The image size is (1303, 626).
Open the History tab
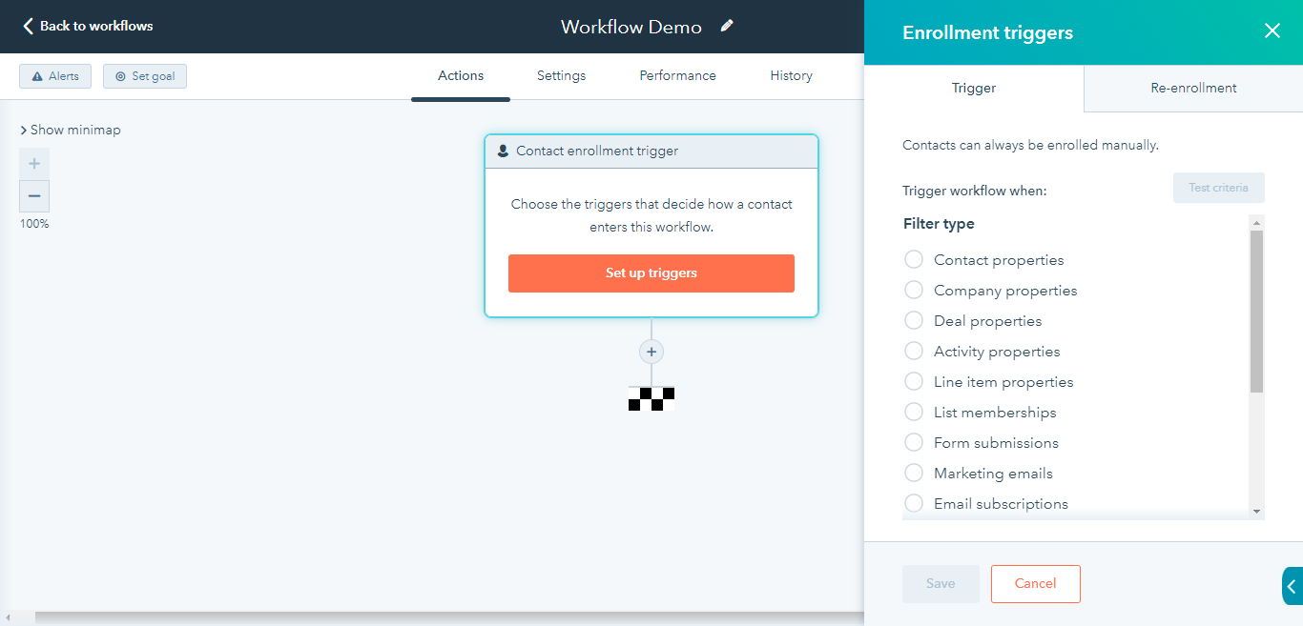791,75
